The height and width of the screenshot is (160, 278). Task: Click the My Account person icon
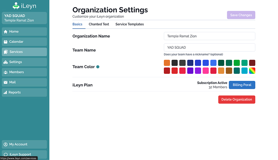point(6,144)
